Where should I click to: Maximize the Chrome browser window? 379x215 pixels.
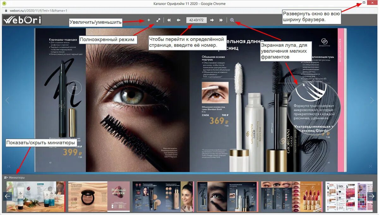point(364,3)
